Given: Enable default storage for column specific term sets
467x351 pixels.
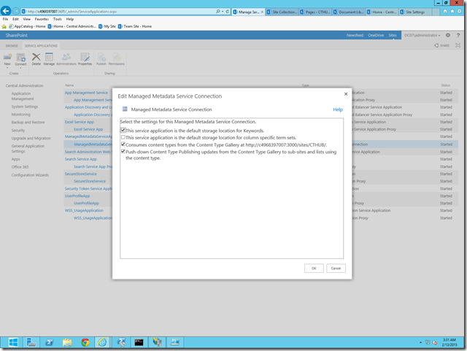Looking at the screenshot, I should pyautogui.click(x=123, y=137).
